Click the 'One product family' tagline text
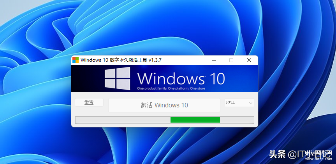This screenshot has width=336, height=164. (171, 88)
